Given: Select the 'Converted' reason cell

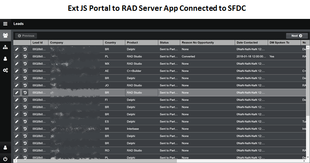Looking at the screenshot, I should 207,56.
